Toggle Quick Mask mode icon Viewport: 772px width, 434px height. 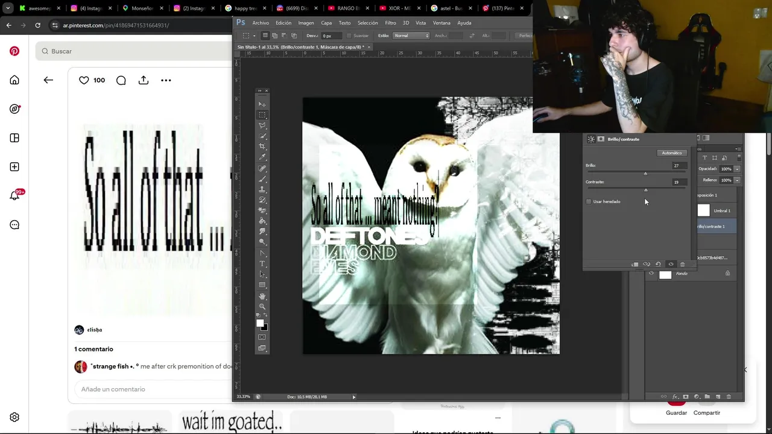coord(262,337)
